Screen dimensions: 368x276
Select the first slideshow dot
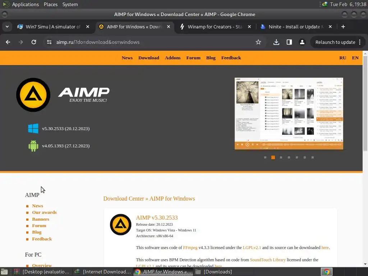click(265, 157)
